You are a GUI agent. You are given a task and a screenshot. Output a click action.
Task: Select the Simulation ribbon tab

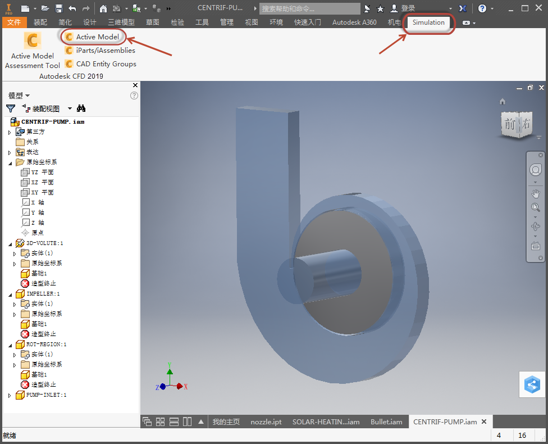pos(428,22)
